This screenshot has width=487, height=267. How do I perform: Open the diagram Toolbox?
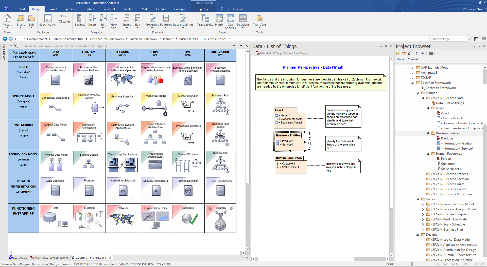pos(79,20)
